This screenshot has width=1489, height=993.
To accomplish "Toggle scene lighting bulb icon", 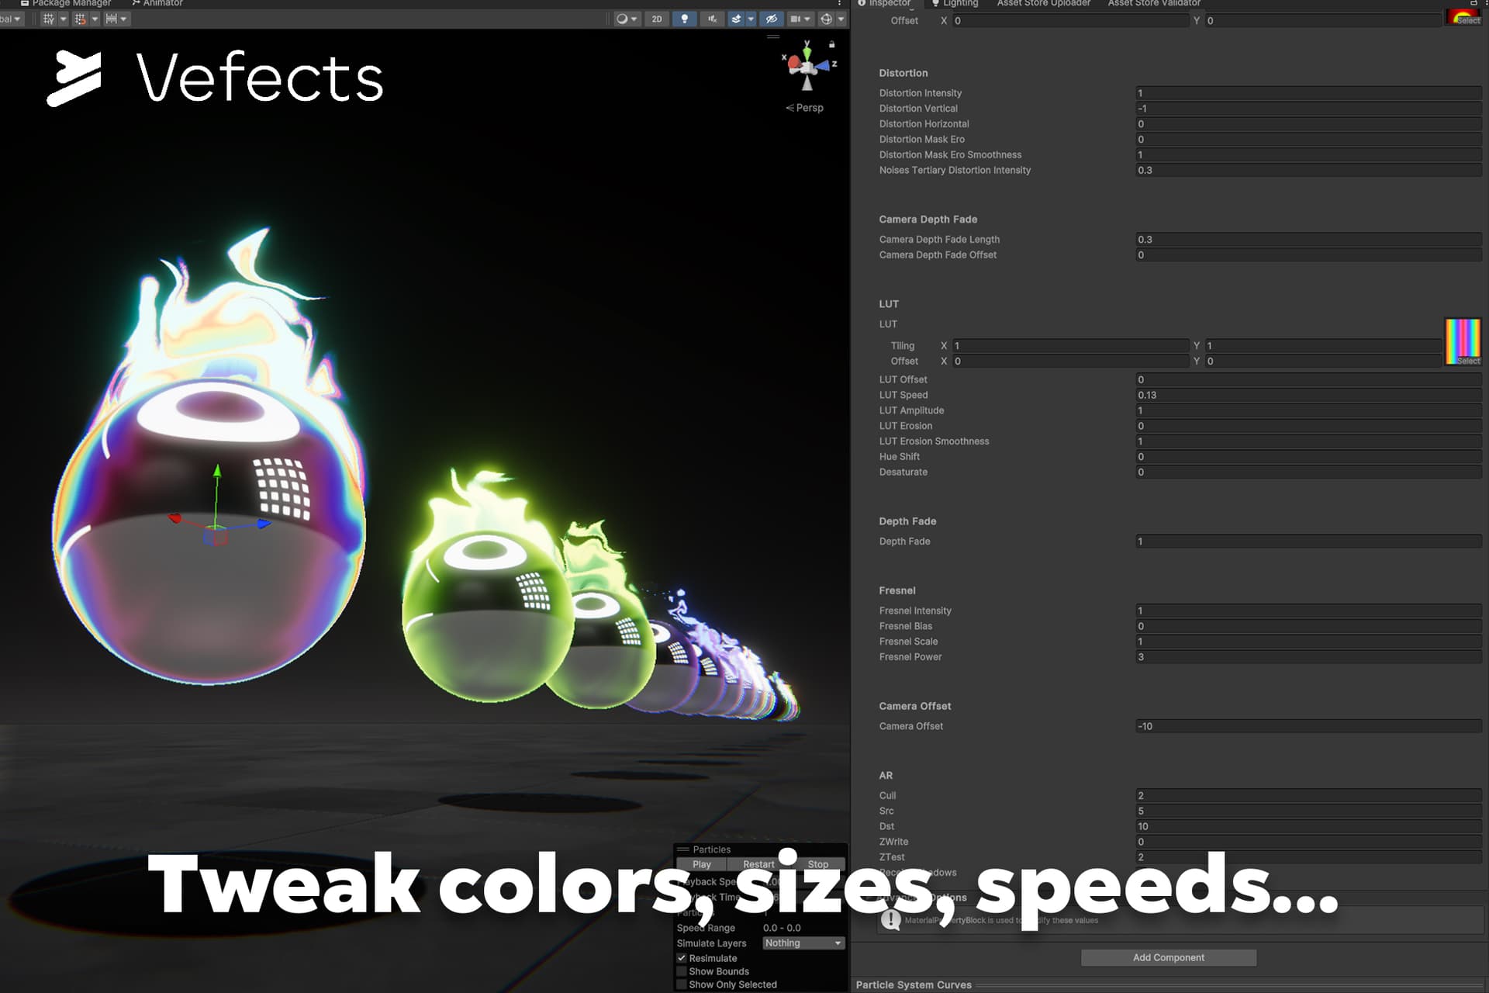I will point(684,19).
